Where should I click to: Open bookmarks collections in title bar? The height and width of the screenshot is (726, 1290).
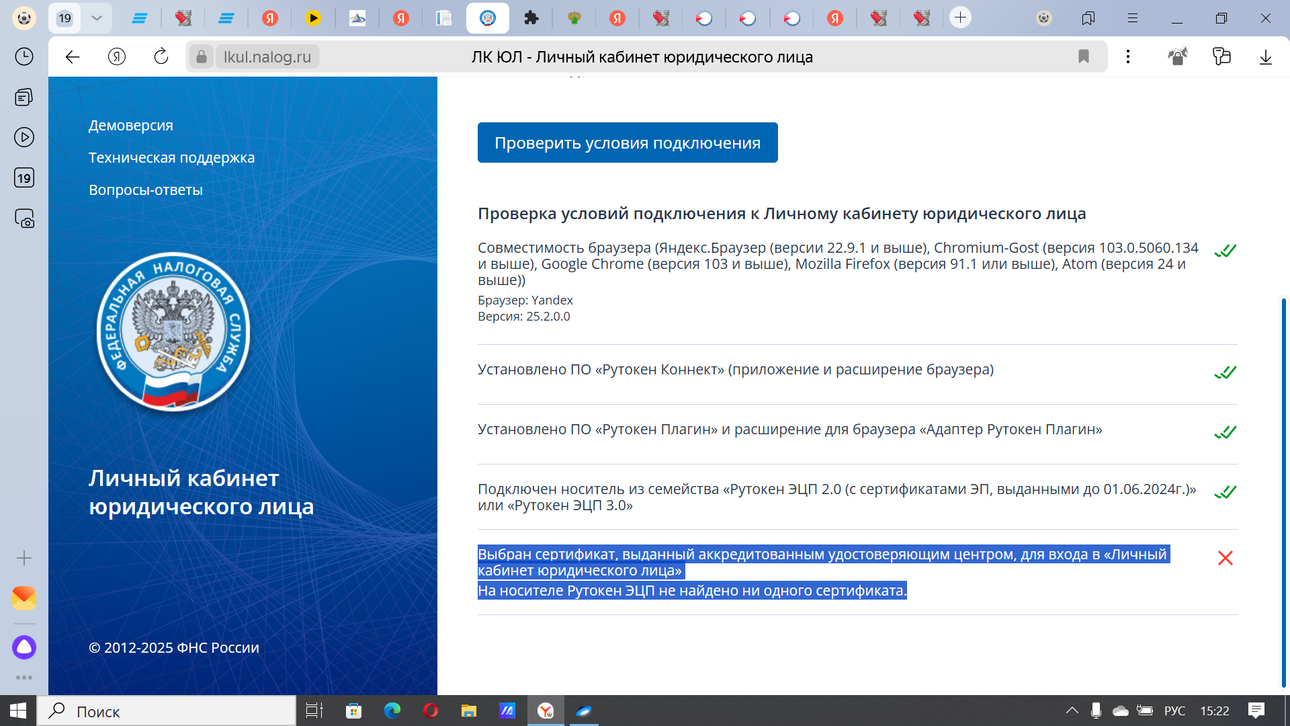(1088, 18)
